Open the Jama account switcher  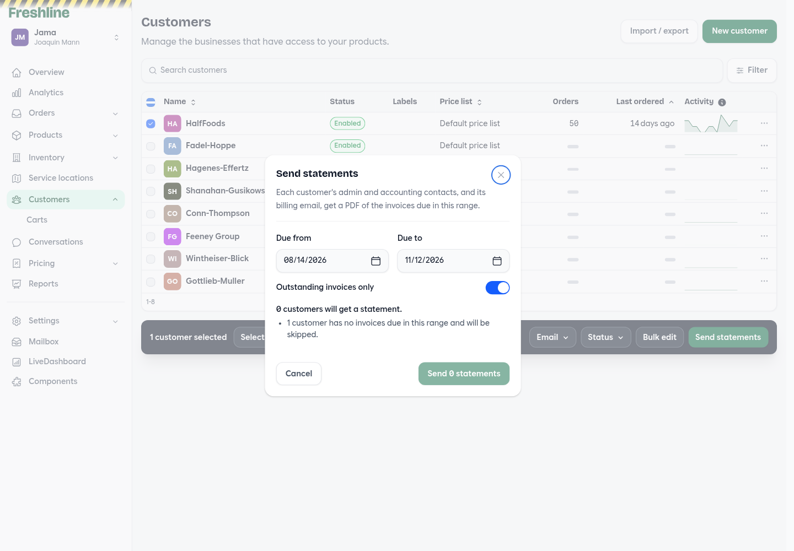click(66, 37)
